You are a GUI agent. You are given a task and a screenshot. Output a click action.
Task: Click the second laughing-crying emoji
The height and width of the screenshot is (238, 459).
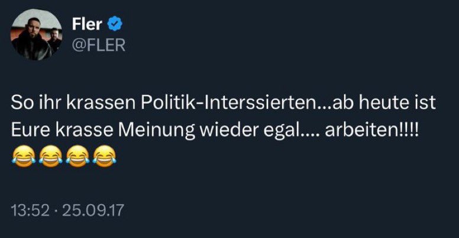tap(50, 156)
